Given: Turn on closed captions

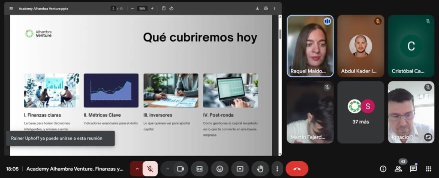Looking at the screenshot, I should coord(199,169).
